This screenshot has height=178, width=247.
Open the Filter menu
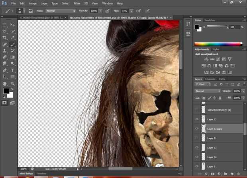click(77, 3)
